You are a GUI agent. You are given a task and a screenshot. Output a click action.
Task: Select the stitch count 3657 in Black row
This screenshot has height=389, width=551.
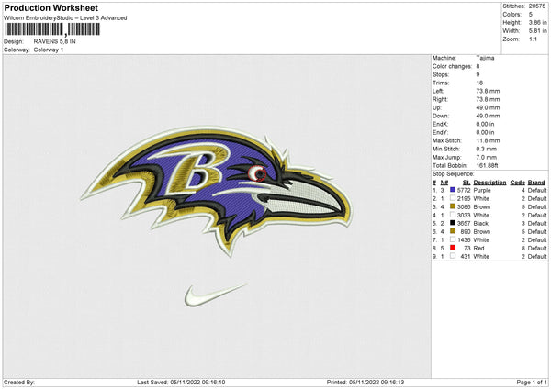[x=464, y=223]
